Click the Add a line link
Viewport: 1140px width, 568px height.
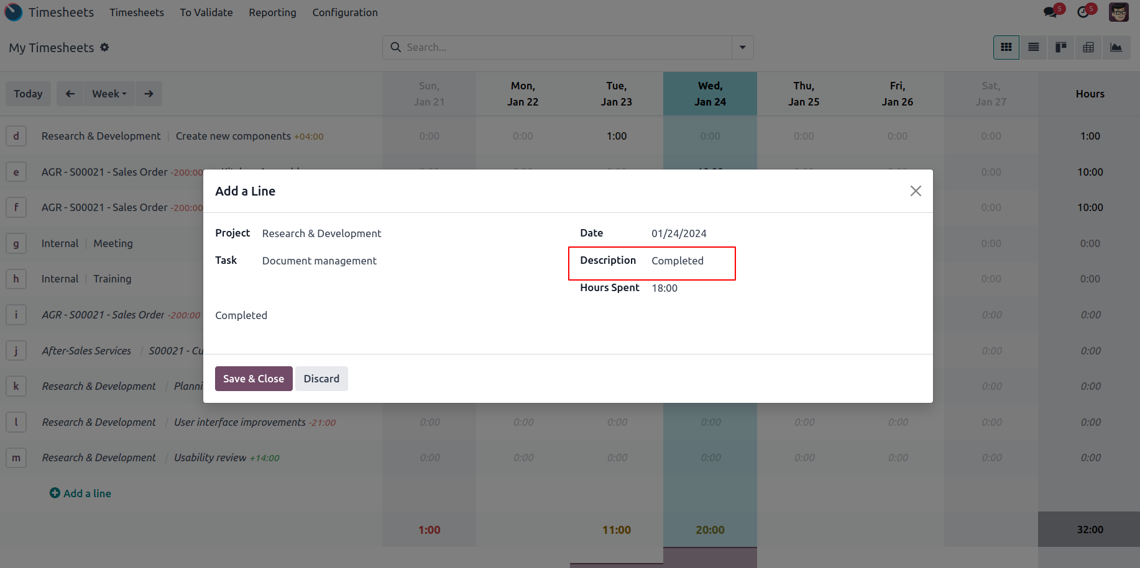81,494
